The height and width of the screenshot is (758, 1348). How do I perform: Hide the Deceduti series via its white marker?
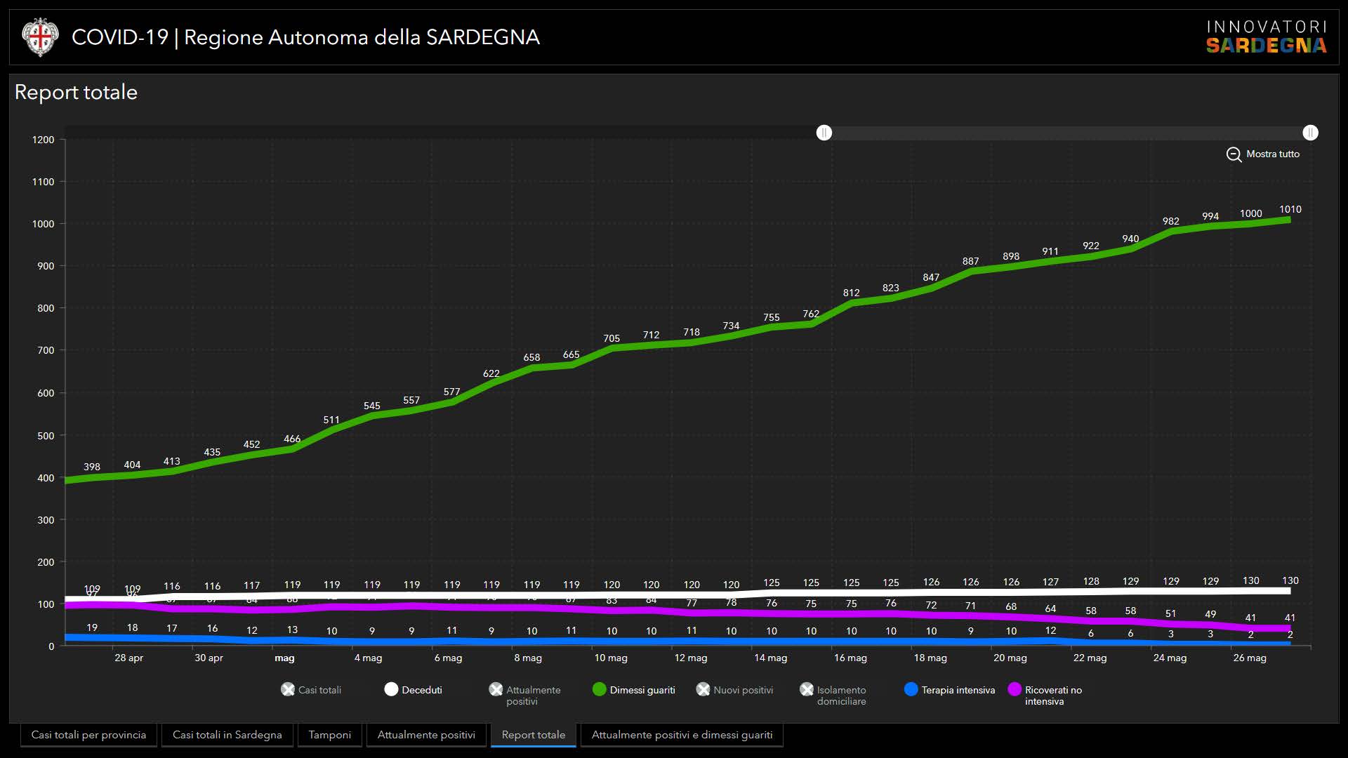click(391, 690)
